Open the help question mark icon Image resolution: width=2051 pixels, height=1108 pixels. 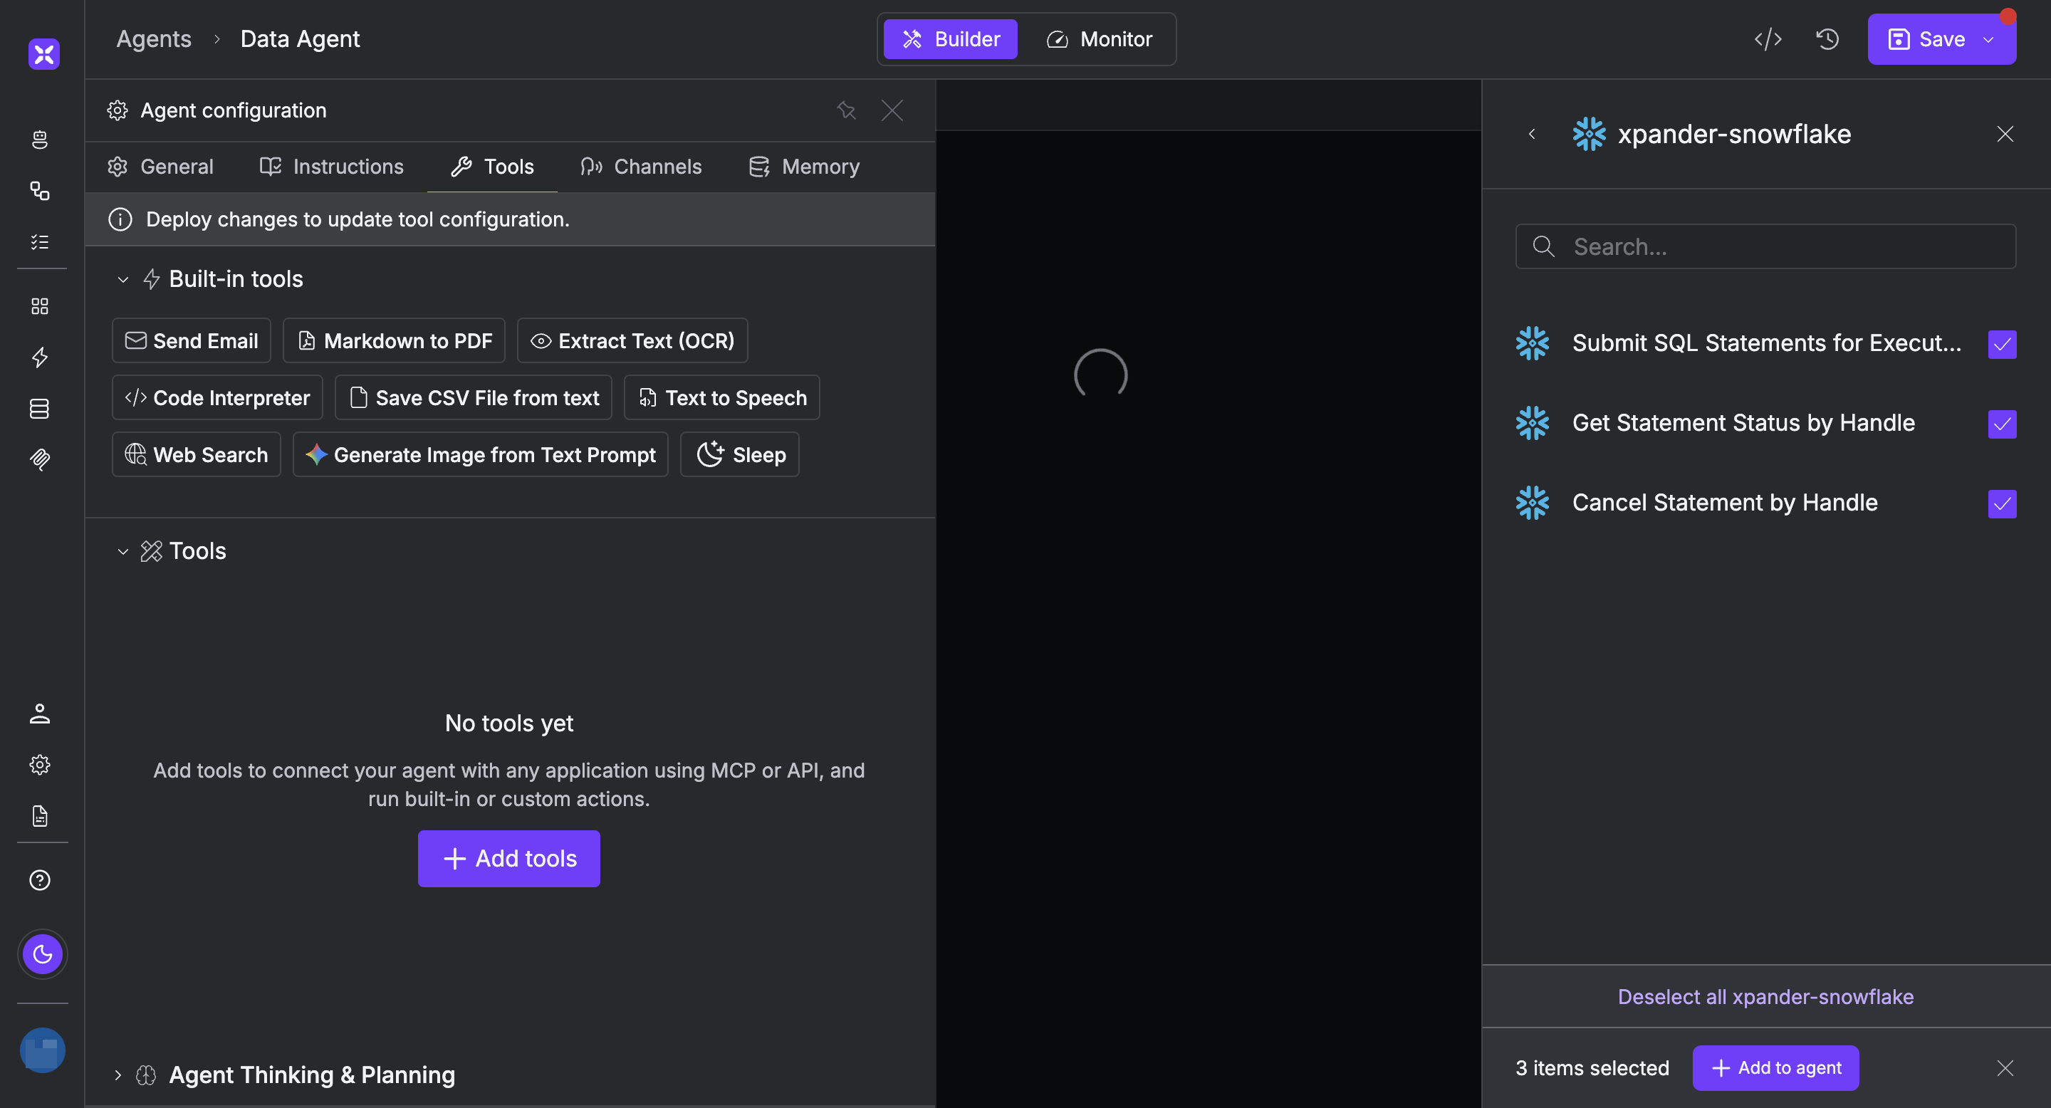(x=40, y=880)
